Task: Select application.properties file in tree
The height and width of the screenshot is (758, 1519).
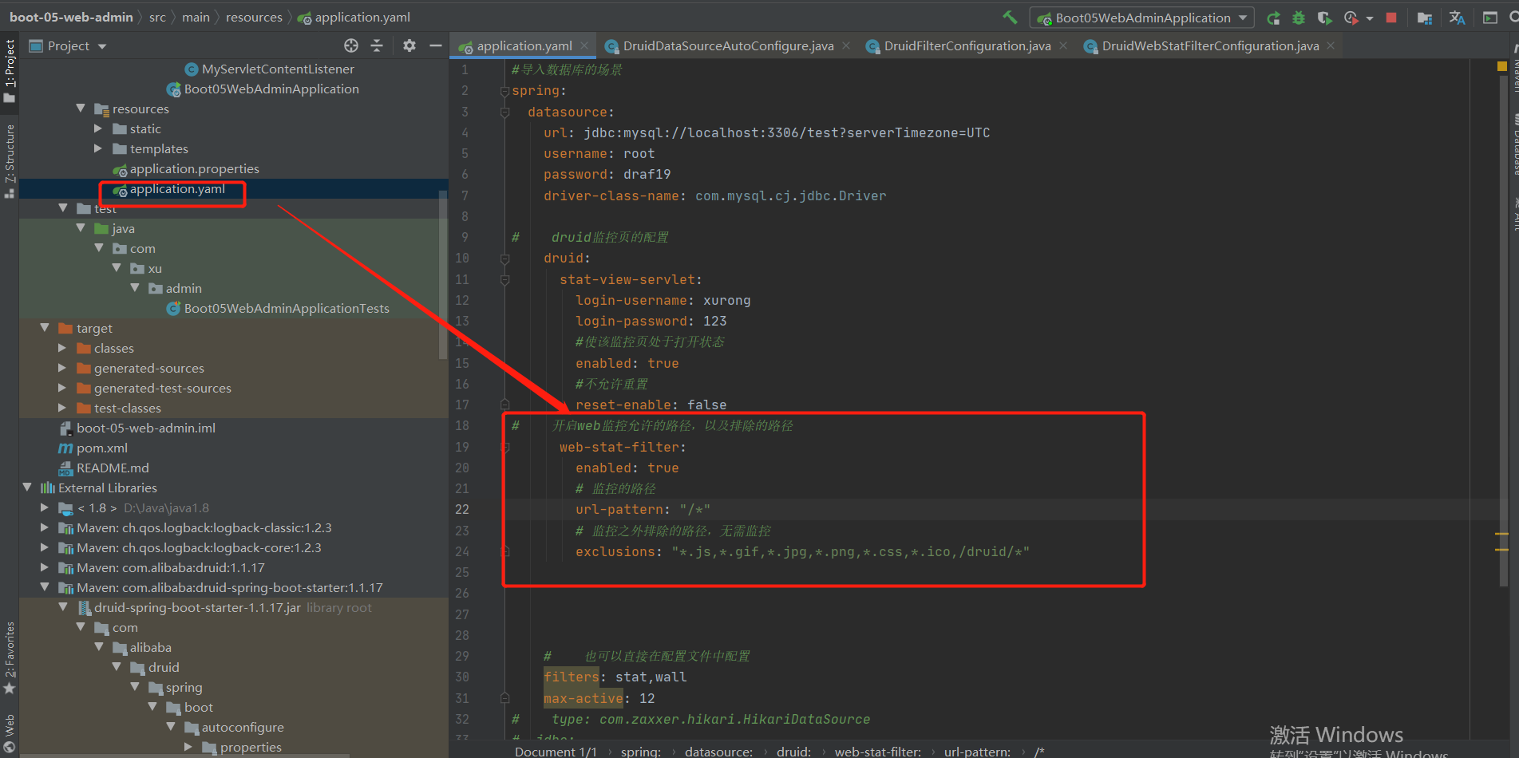Action: click(x=194, y=169)
